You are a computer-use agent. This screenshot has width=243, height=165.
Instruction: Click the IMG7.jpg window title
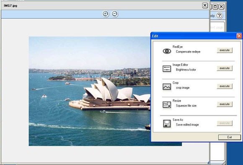point(10,5)
